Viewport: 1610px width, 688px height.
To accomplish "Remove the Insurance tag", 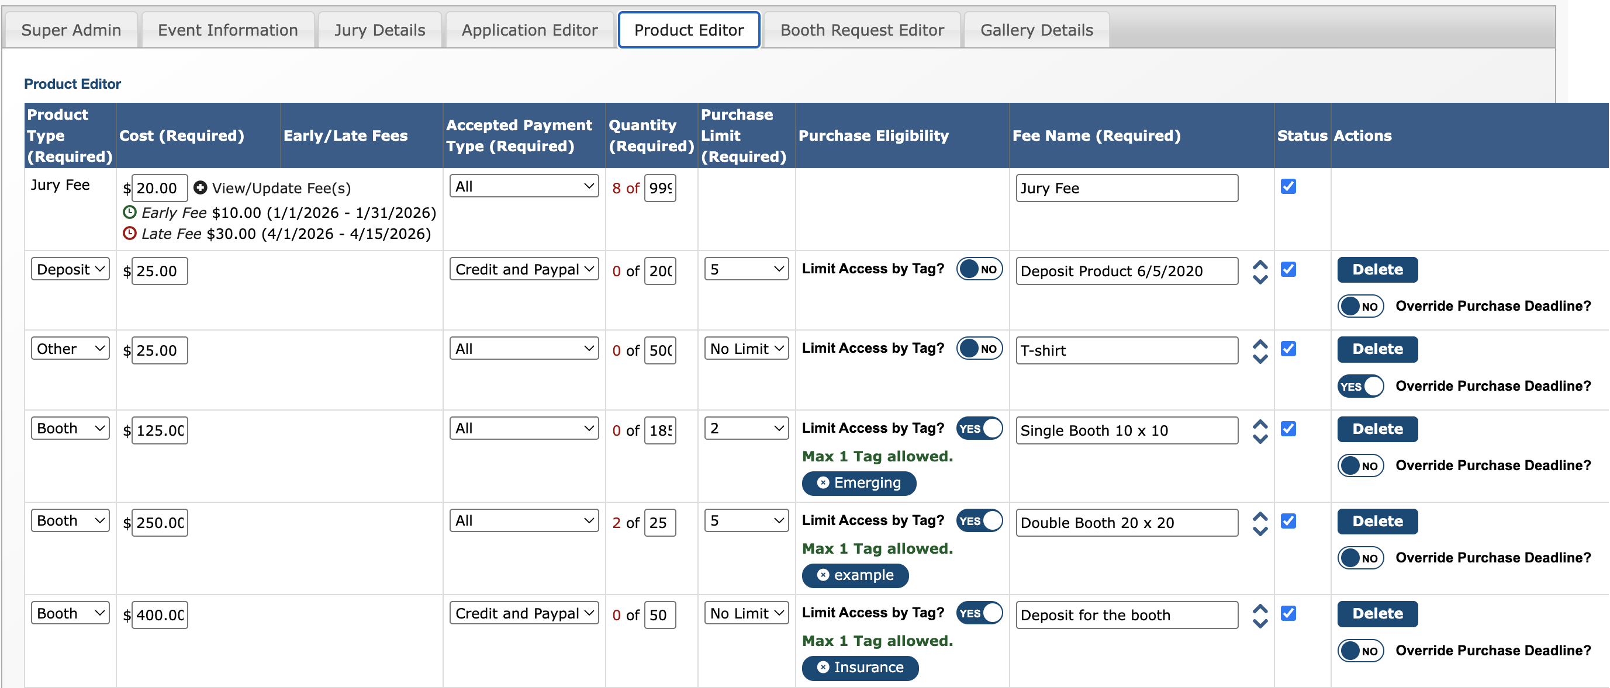I will pos(824,668).
